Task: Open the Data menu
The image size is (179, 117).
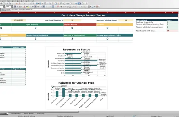Action: tap(18, 1)
